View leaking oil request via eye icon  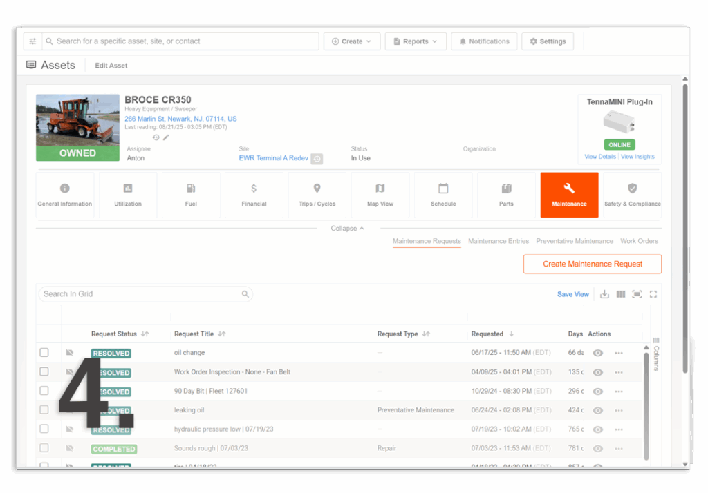598,410
